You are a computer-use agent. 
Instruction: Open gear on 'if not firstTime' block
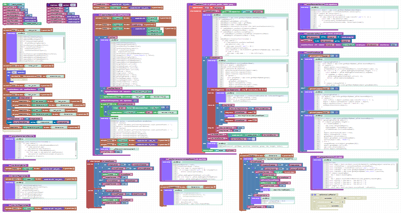(x=97, y=37)
